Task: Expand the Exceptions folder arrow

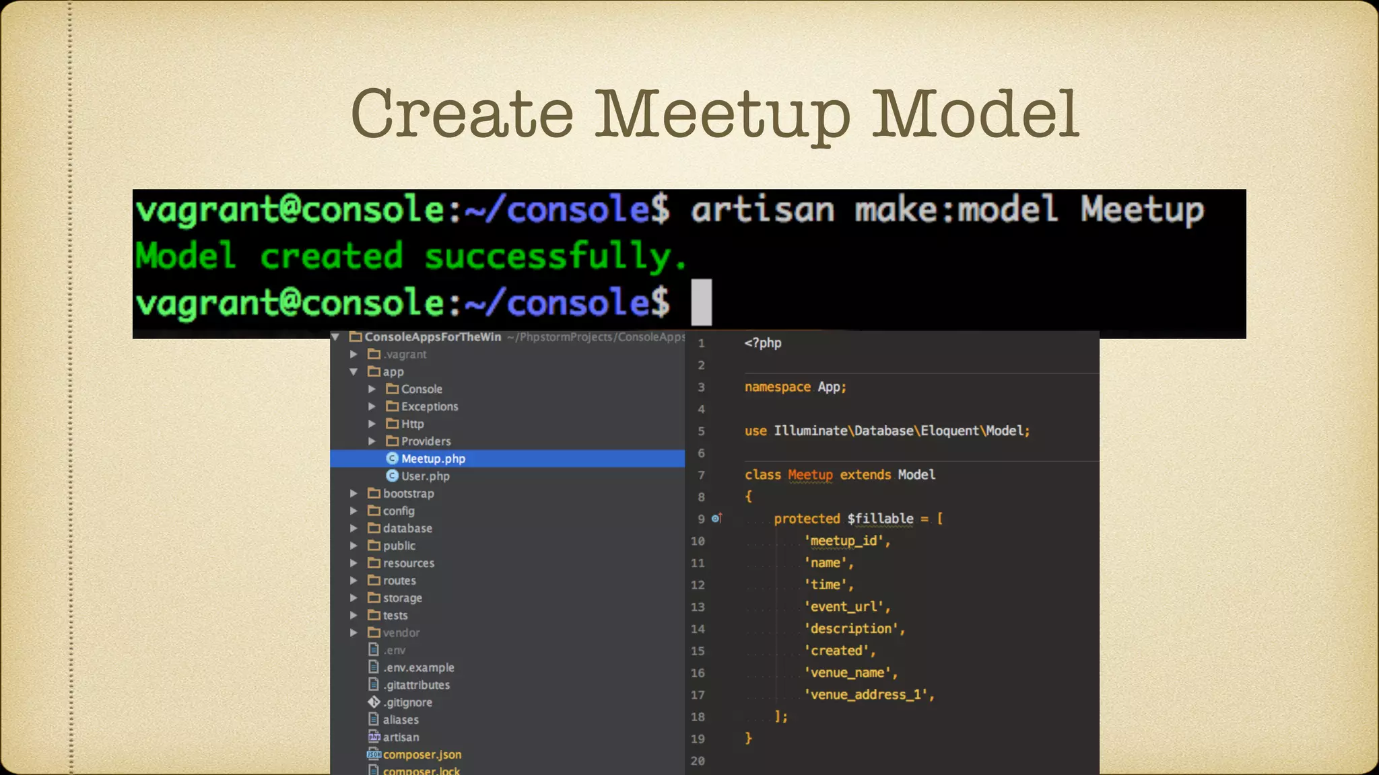Action: 372,406
